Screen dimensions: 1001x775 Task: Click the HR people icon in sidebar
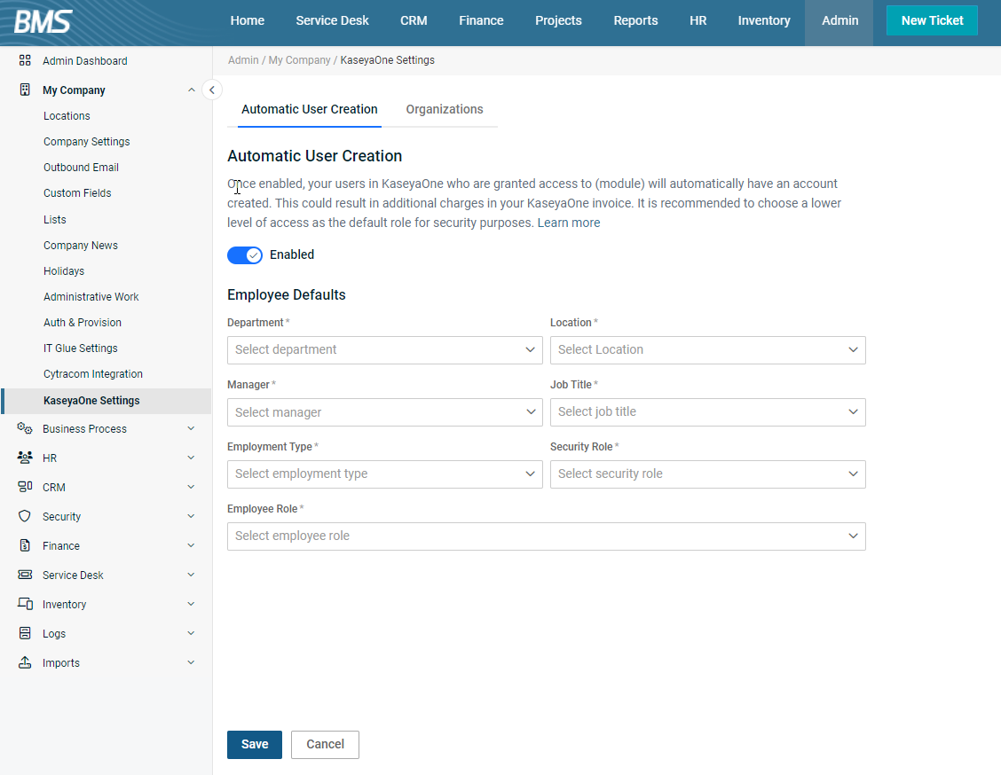pyautogui.click(x=25, y=458)
